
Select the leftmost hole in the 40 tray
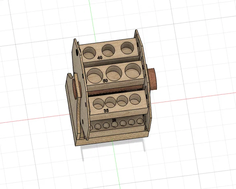click(x=89, y=53)
